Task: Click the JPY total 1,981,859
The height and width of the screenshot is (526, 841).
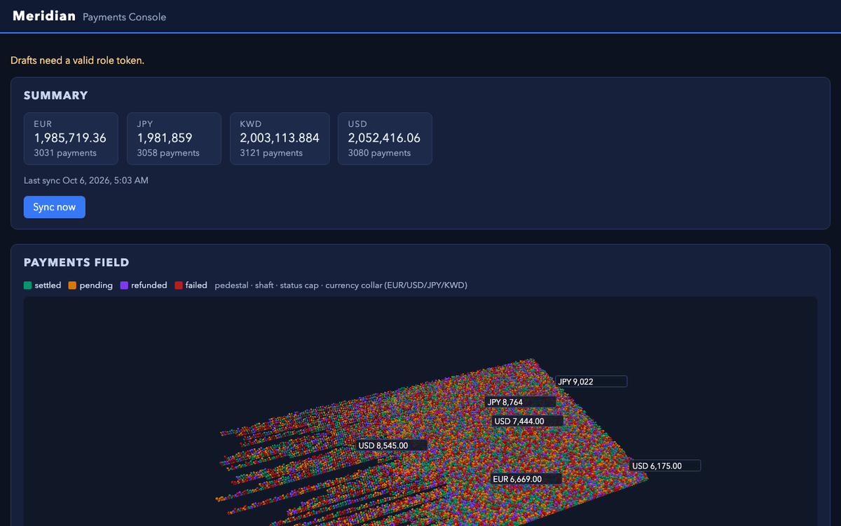Action: point(165,138)
